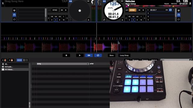Open cue points panel on deck 2
Image resolution: width=193 pixels, height=108 pixels.
[x=179, y=10]
